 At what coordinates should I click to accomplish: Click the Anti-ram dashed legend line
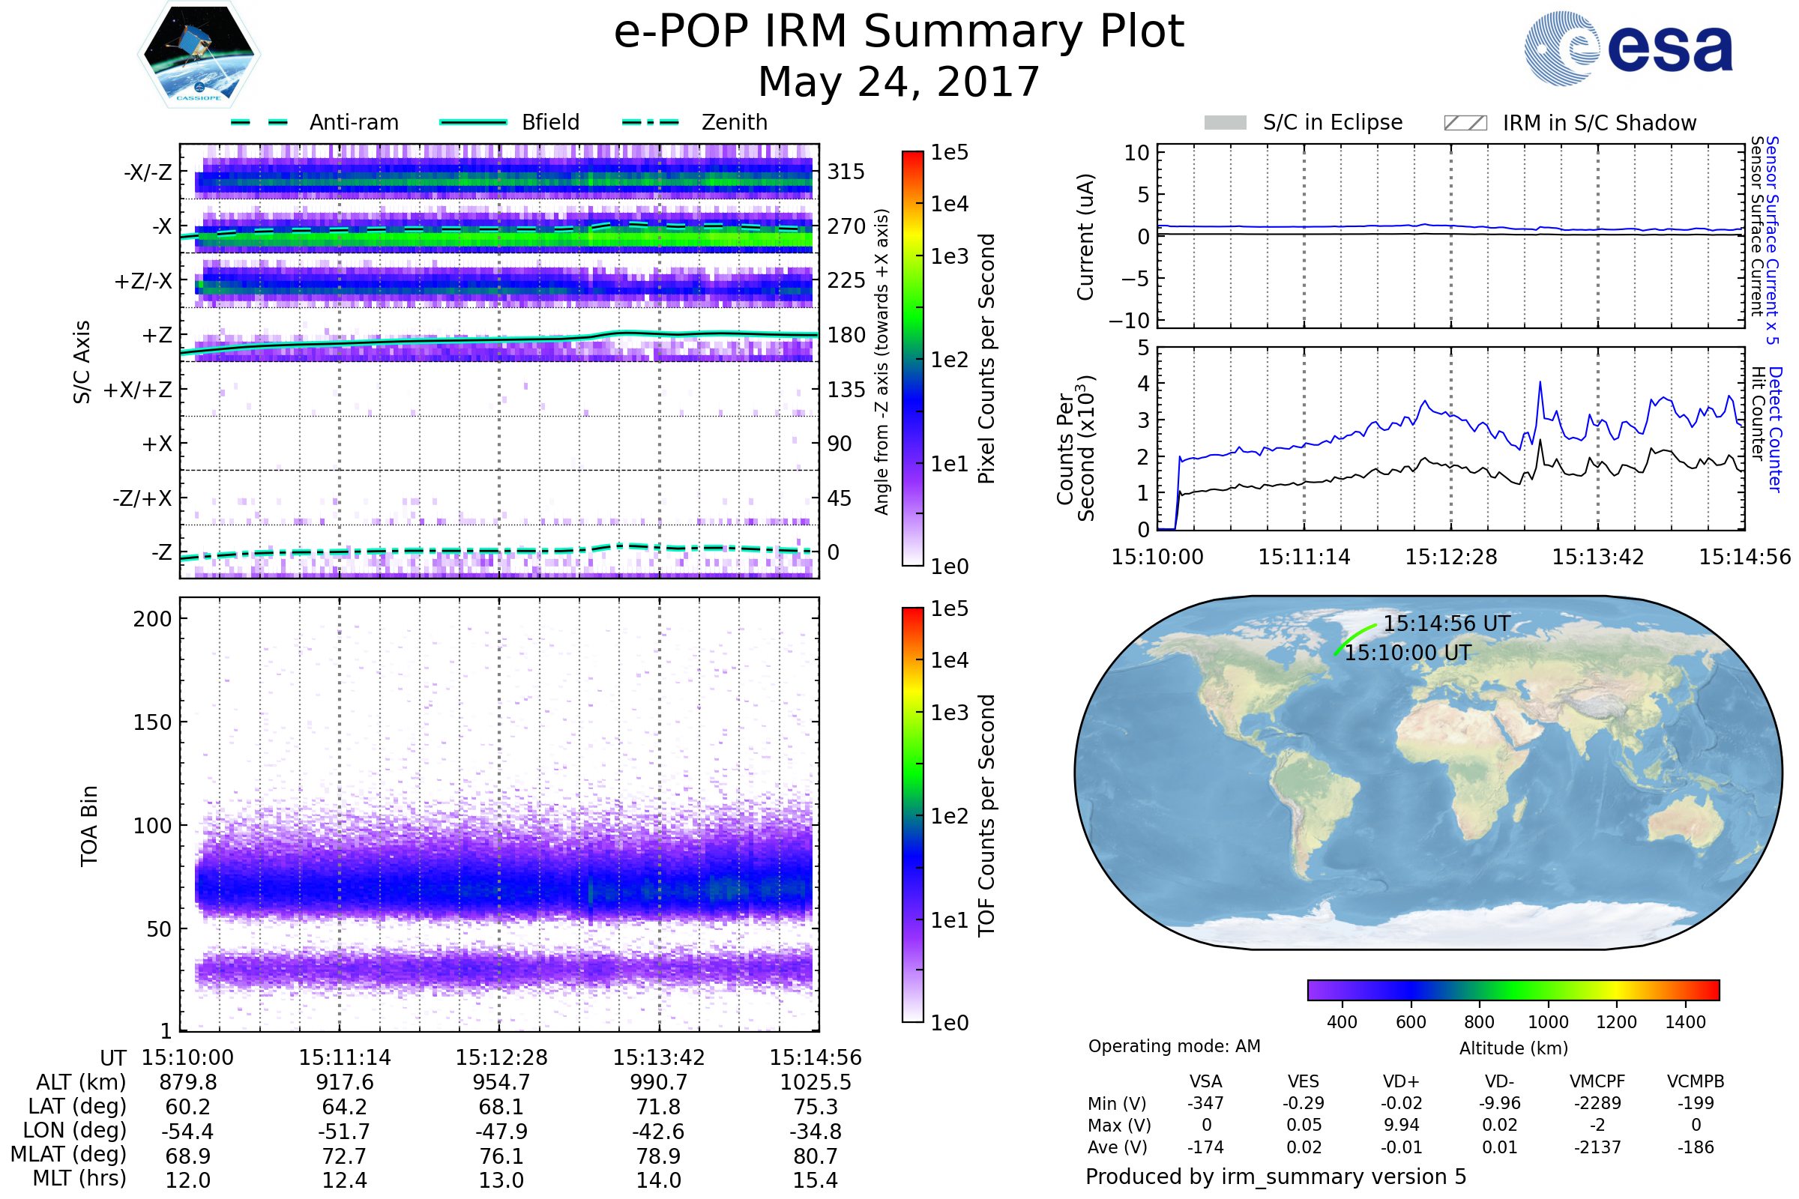pyautogui.click(x=259, y=122)
